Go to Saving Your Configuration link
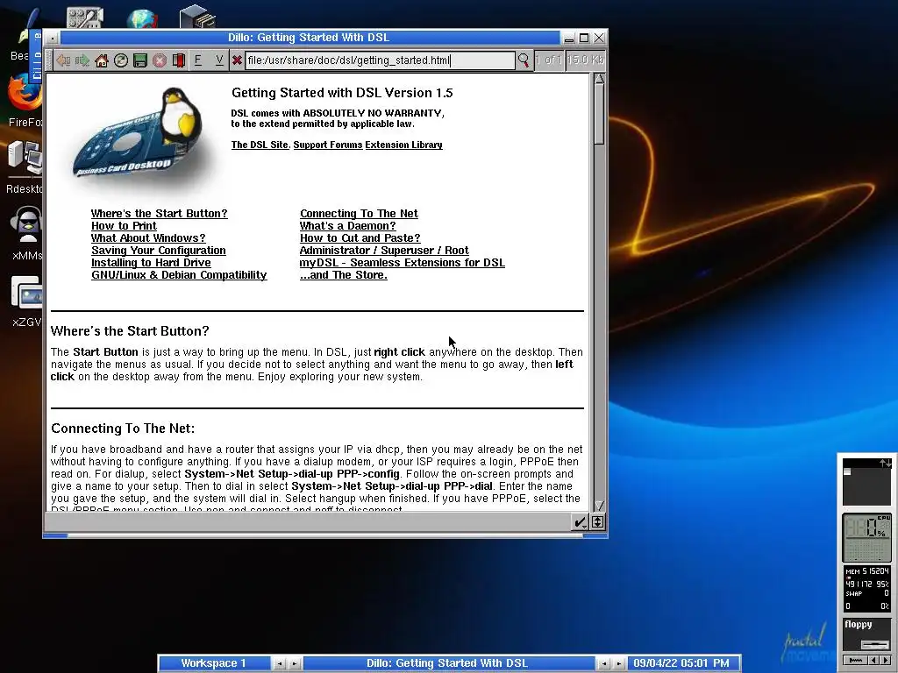 tap(159, 251)
